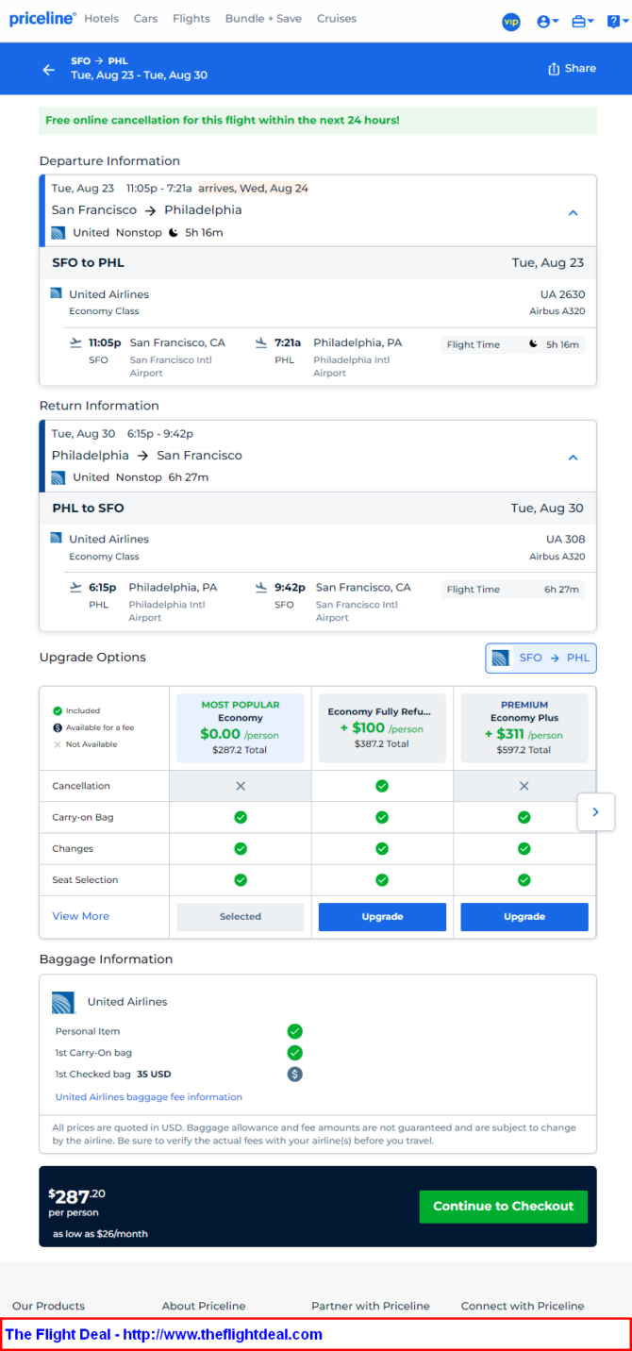Click Economy cancellation not-available X icon

(241, 786)
